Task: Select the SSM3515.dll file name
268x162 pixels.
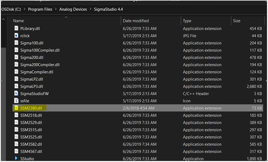Action: coord(31,130)
